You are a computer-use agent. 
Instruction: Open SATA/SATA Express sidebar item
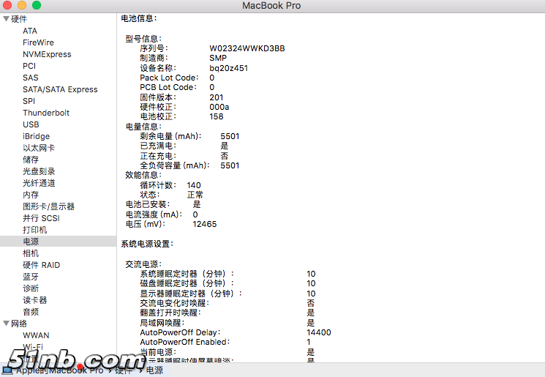coord(60,89)
